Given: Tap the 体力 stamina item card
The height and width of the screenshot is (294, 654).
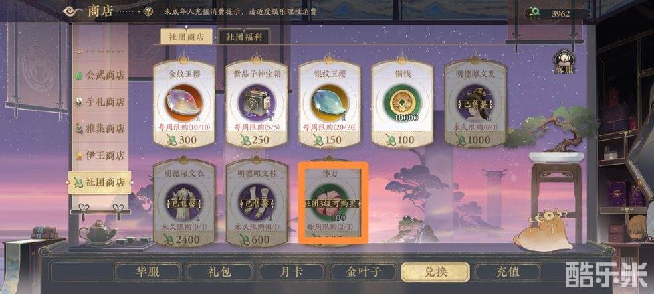Looking at the screenshot, I should click(x=333, y=203).
